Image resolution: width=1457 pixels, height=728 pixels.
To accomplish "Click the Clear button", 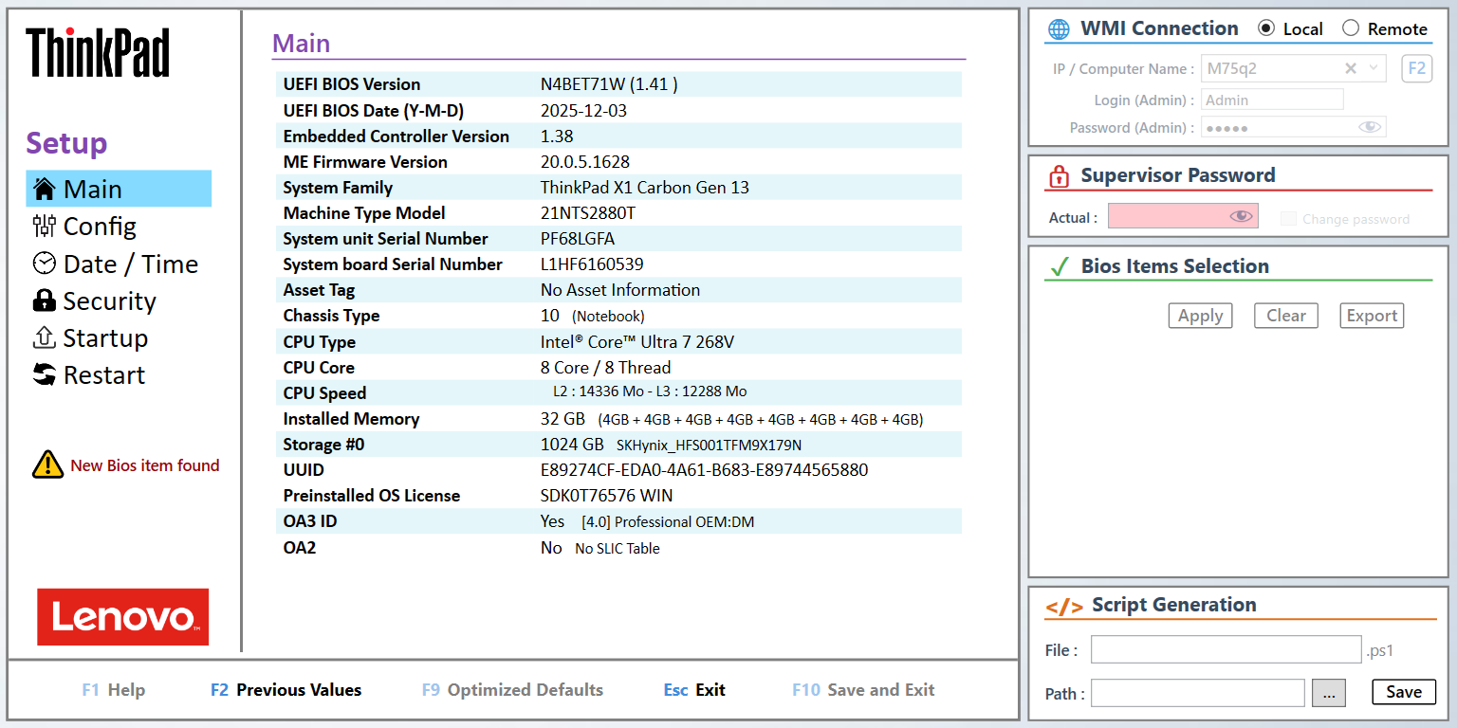I will (1286, 316).
